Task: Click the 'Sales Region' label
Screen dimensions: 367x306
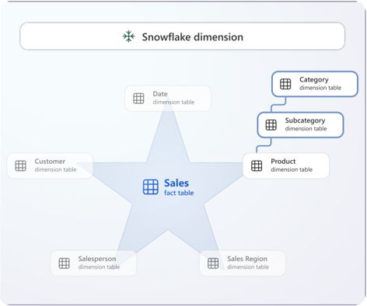Action: pos(247,259)
